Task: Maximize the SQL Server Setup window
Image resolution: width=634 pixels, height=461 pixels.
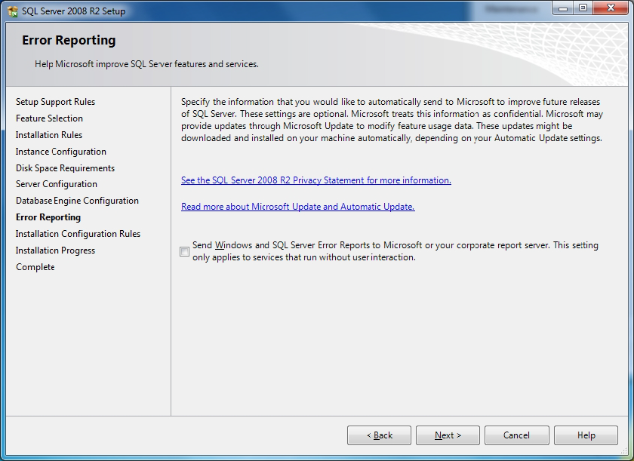Action: [x=583, y=8]
